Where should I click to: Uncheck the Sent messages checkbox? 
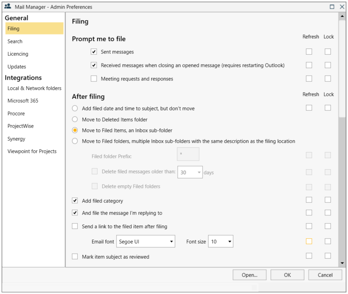pyautogui.click(x=94, y=52)
